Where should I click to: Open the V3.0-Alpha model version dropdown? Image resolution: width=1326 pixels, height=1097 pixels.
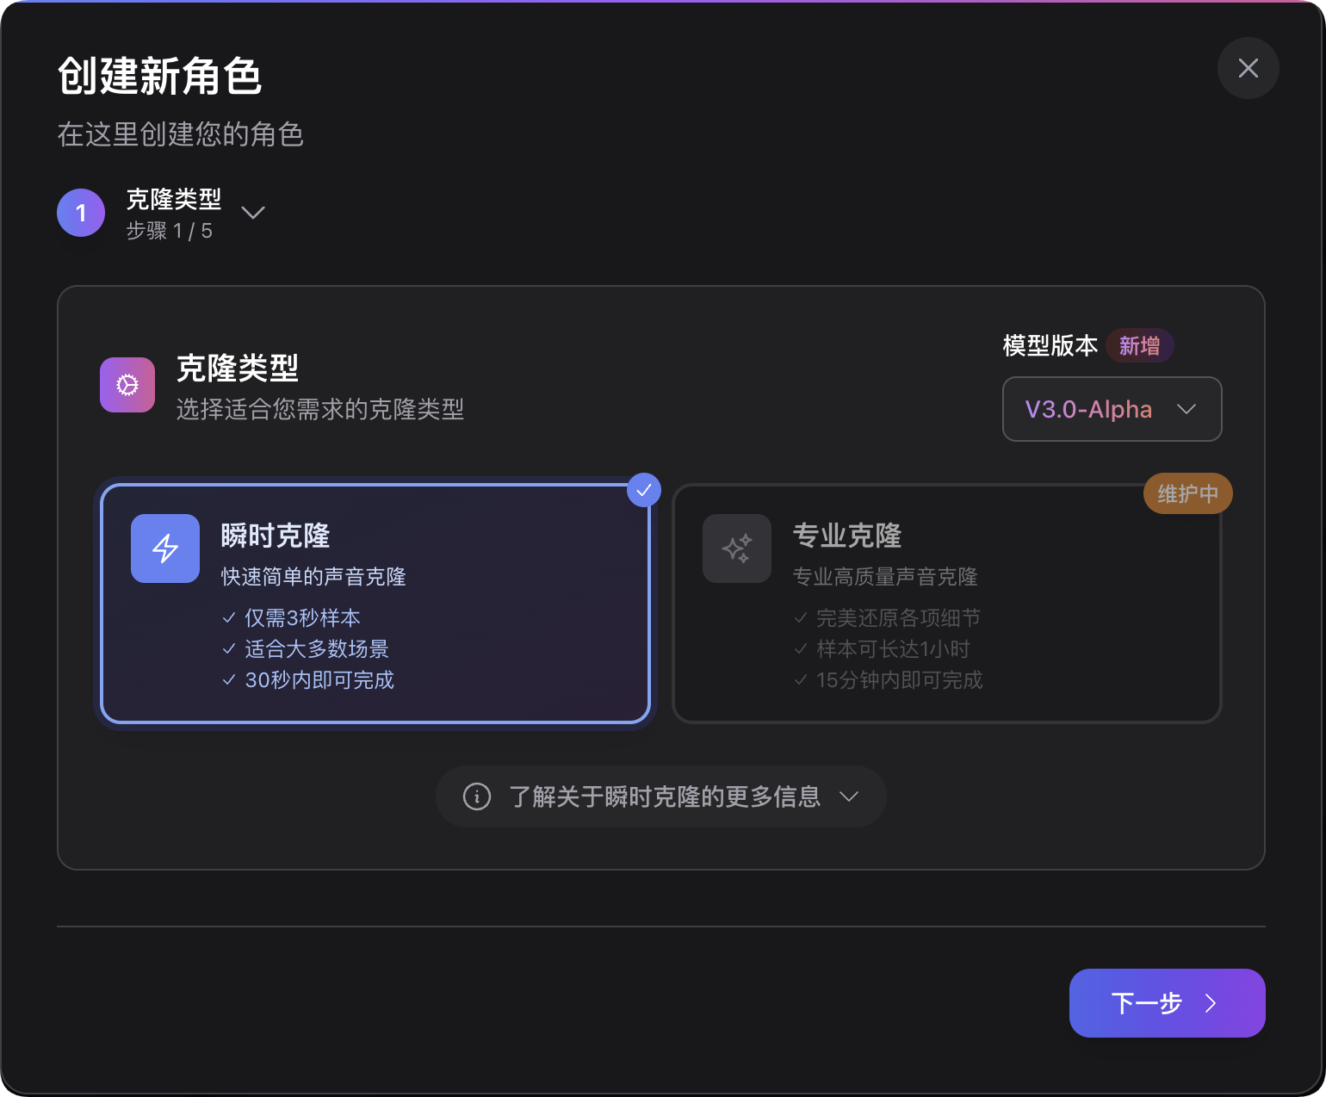click(1112, 409)
